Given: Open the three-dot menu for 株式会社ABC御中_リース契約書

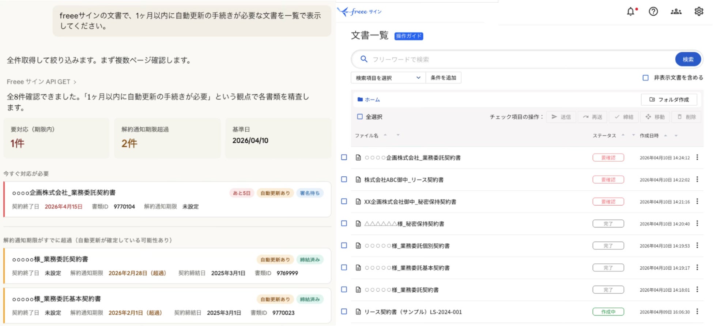Looking at the screenshot, I should pyautogui.click(x=697, y=179).
